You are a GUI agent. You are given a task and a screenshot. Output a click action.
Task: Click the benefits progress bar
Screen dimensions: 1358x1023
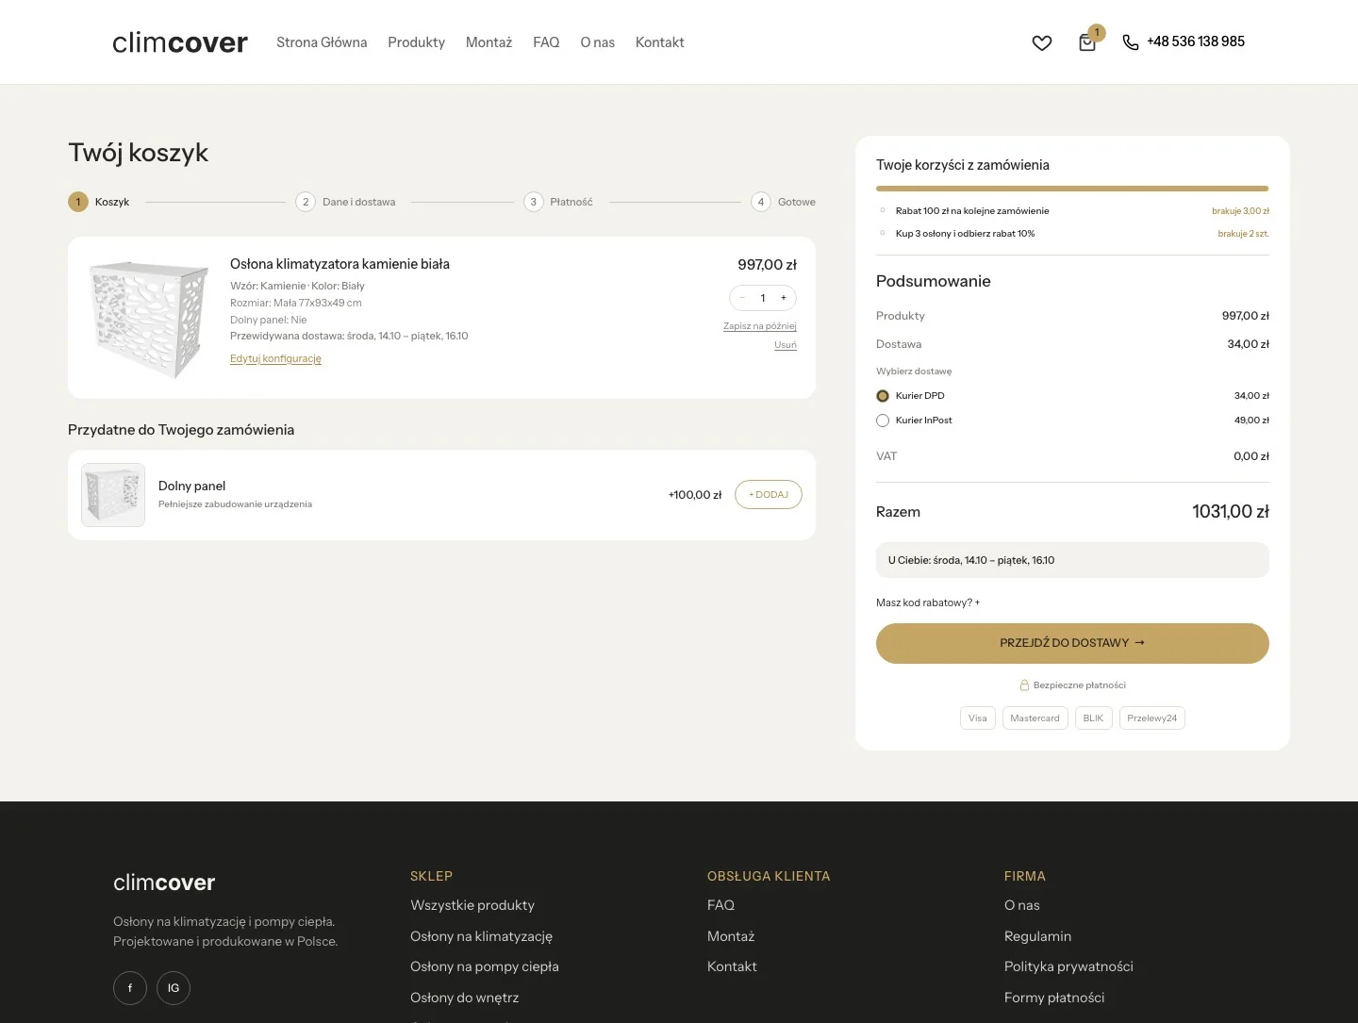pyautogui.click(x=1072, y=189)
